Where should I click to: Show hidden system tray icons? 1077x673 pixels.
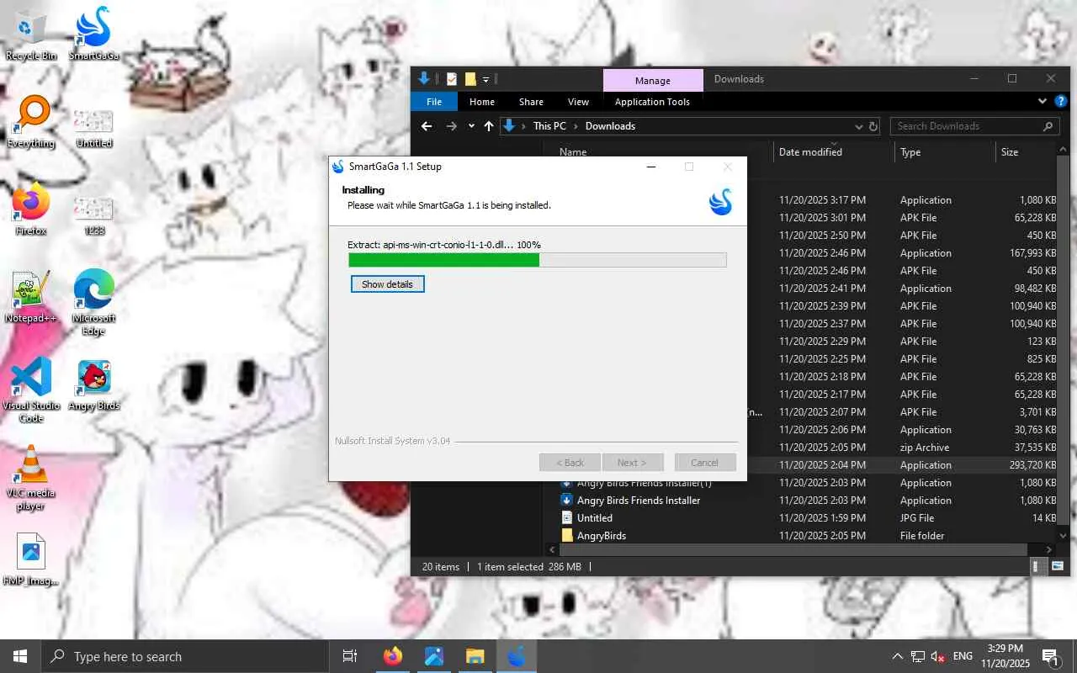pos(897,656)
